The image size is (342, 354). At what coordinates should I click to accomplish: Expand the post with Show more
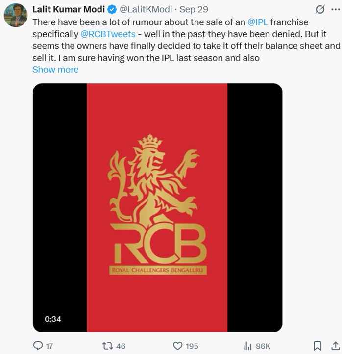click(55, 69)
